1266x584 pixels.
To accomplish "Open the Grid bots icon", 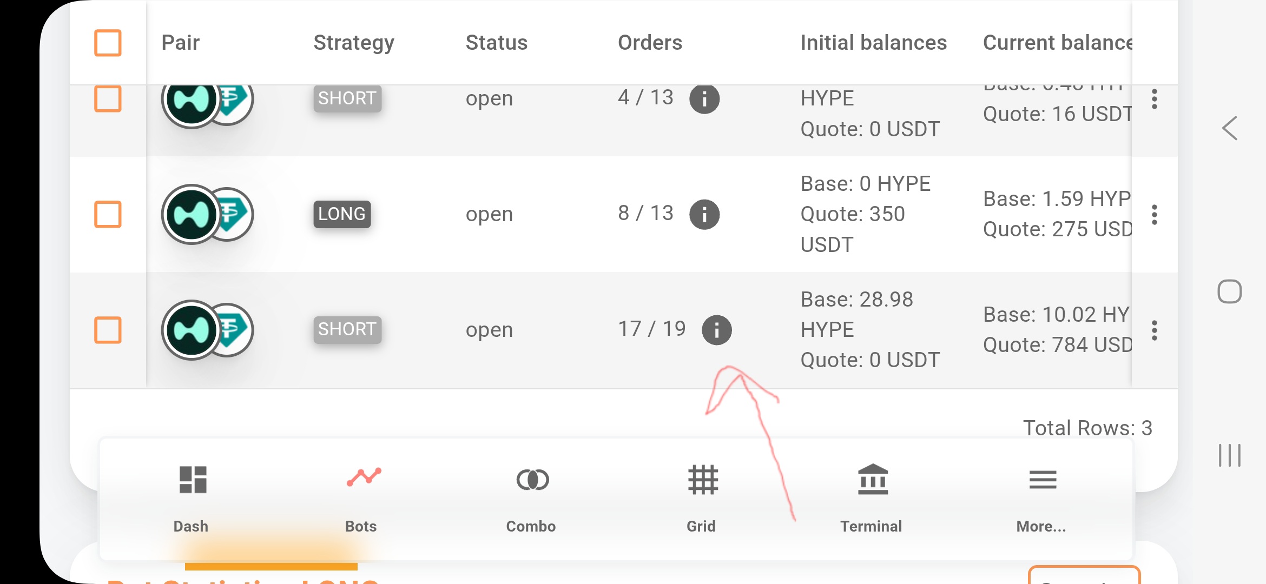I will pos(703,480).
